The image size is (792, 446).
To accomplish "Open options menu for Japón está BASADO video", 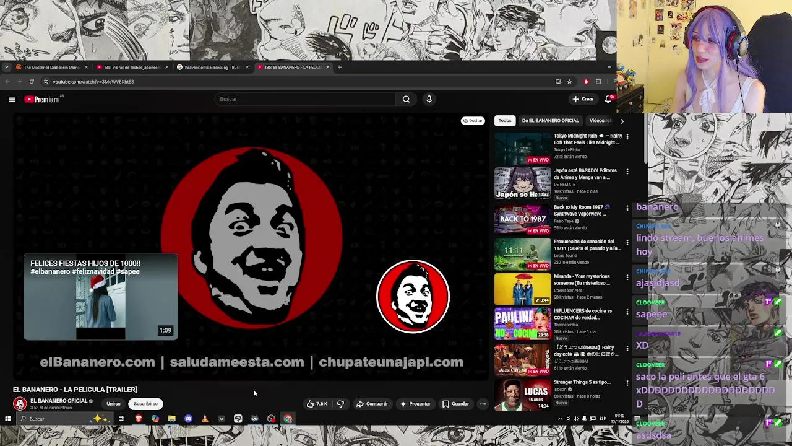I will pyautogui.click(x=627, y=172).
